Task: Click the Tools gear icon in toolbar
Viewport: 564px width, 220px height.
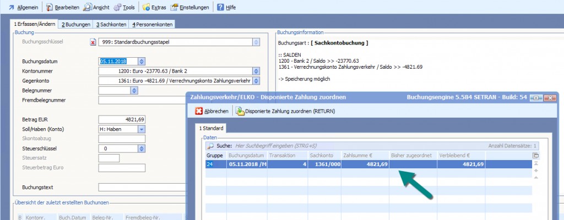Action: 118,8
